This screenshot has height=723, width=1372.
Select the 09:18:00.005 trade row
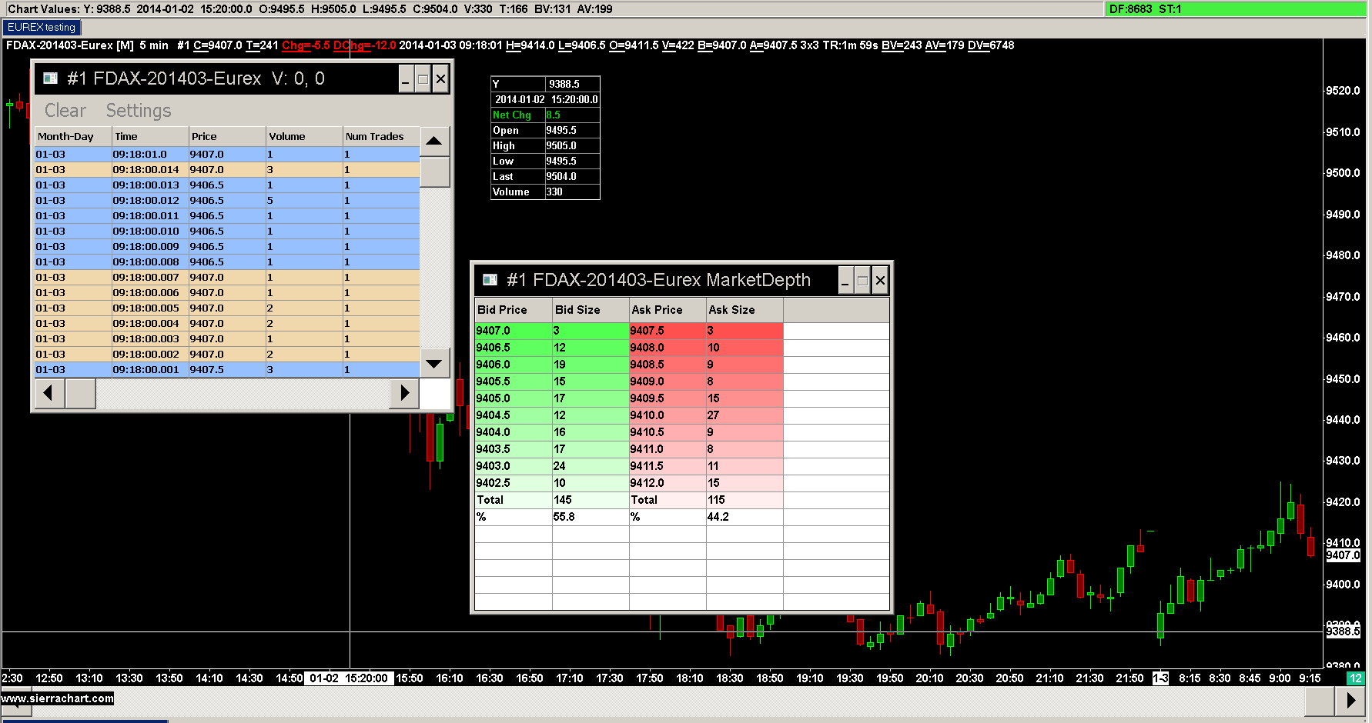227,308
